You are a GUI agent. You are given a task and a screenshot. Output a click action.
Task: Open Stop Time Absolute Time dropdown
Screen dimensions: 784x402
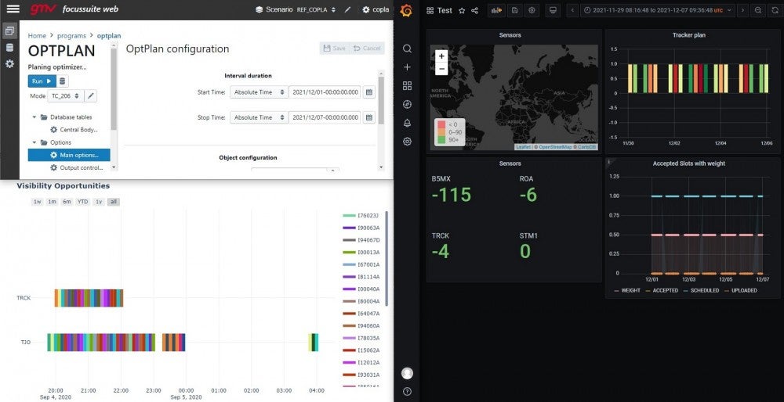pos(259,118)
